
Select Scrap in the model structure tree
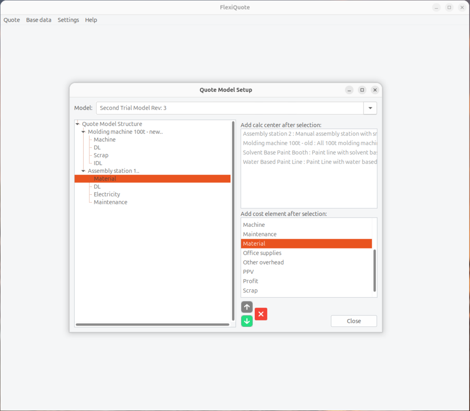pyautogui.click(x=101, y=155)
